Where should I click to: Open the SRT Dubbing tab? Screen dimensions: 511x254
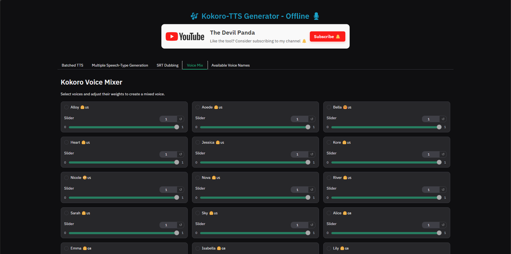pos(168,65)
